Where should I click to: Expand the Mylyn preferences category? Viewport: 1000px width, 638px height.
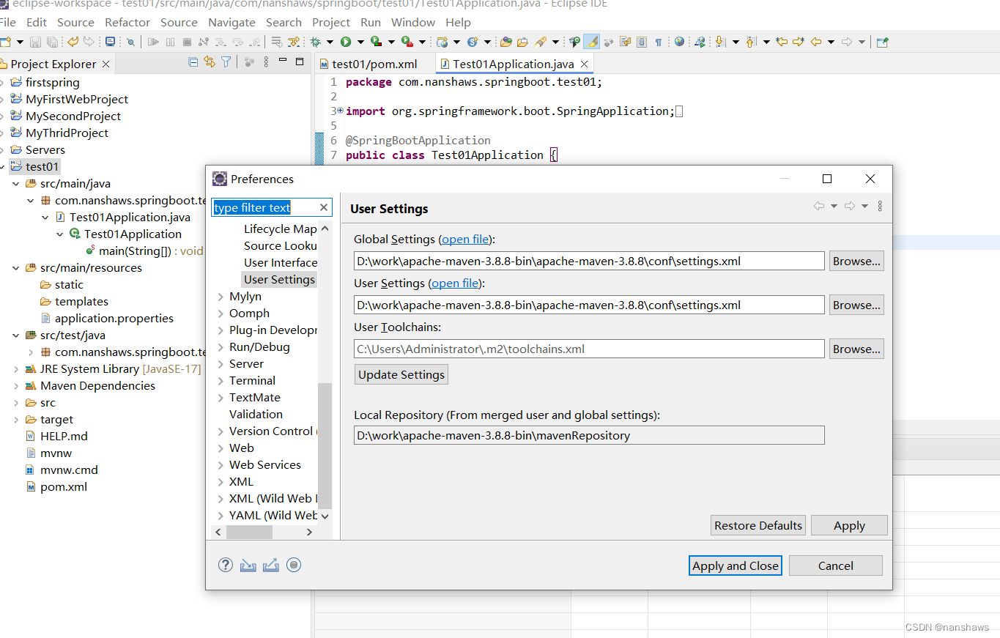coord(221,296)
